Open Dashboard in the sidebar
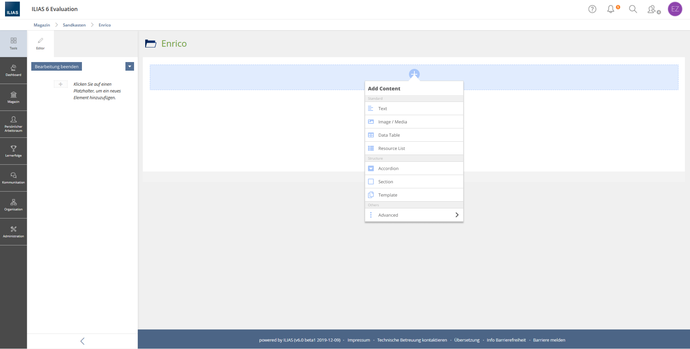 [13, 70]
